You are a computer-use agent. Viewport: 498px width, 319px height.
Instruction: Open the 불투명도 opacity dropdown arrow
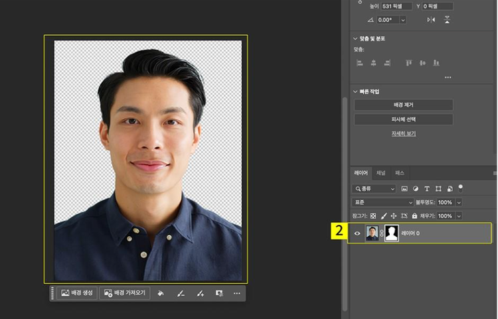[459, 202]
